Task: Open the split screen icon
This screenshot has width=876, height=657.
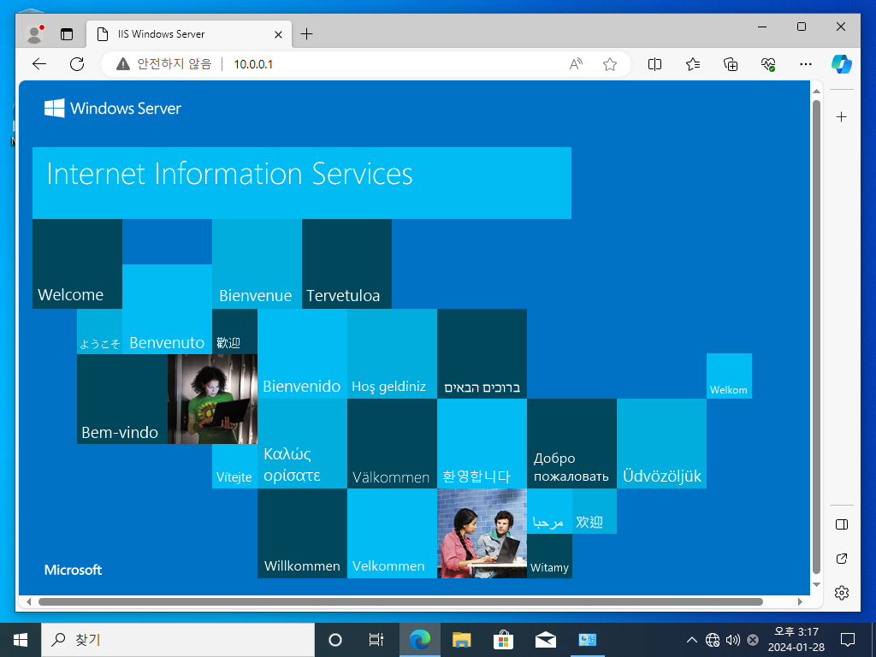Action: click(654, 64)
